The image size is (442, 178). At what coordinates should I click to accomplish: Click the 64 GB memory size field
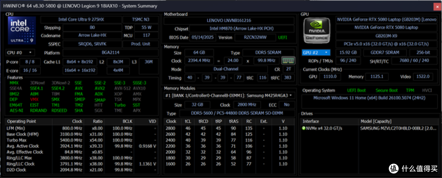[199, 53]
